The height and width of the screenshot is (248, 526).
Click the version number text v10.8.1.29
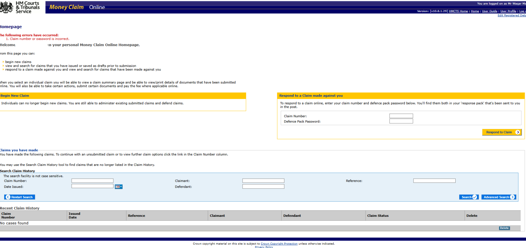[439, 11]
